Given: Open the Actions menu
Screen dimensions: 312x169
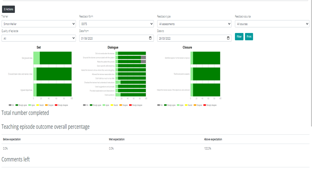Looking at the screenshot, I should [8, 9].
